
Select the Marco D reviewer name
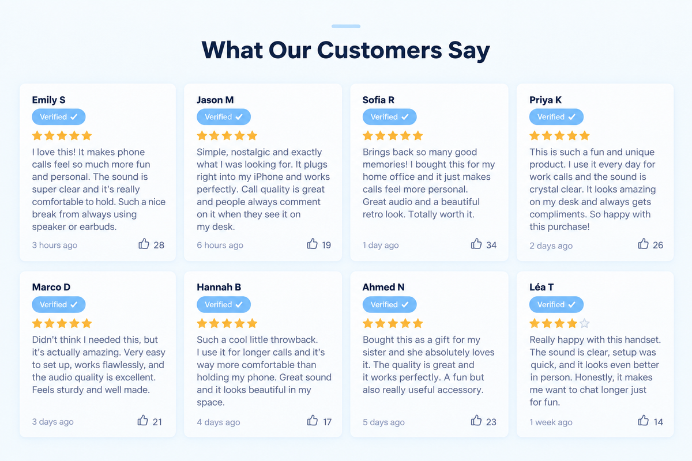tap(51, 288)
